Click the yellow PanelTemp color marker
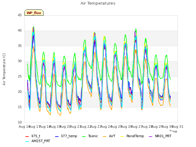196x147 pixels. pos(122,137)
